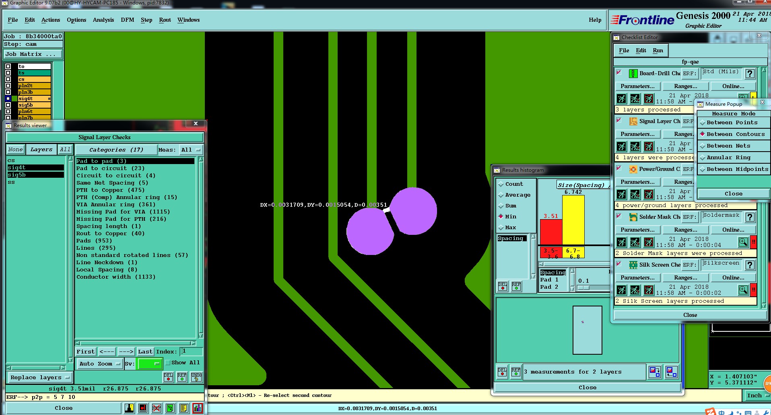Click help question mark for Board-Drill Checks
The image size is (771, 415).
pyautogui.click(x=750, y=74)
